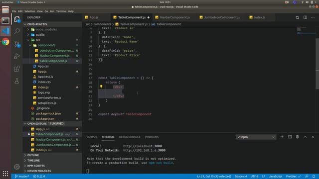Expand the node_modules folder
The image size is (319, 179).
pyautogui.click(x=46, y=29)
